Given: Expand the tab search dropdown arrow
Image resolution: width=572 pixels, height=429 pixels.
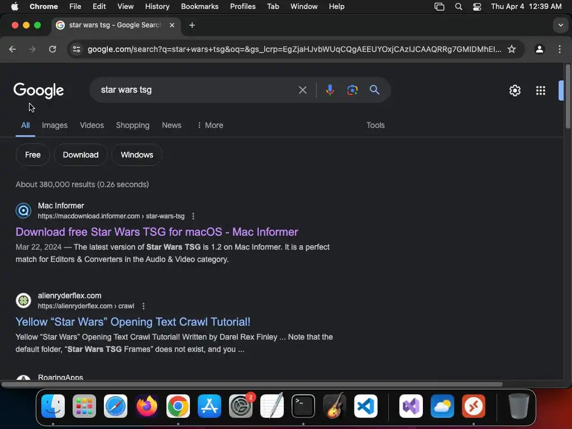Looking at the screenshot, I should coord(560,25).
